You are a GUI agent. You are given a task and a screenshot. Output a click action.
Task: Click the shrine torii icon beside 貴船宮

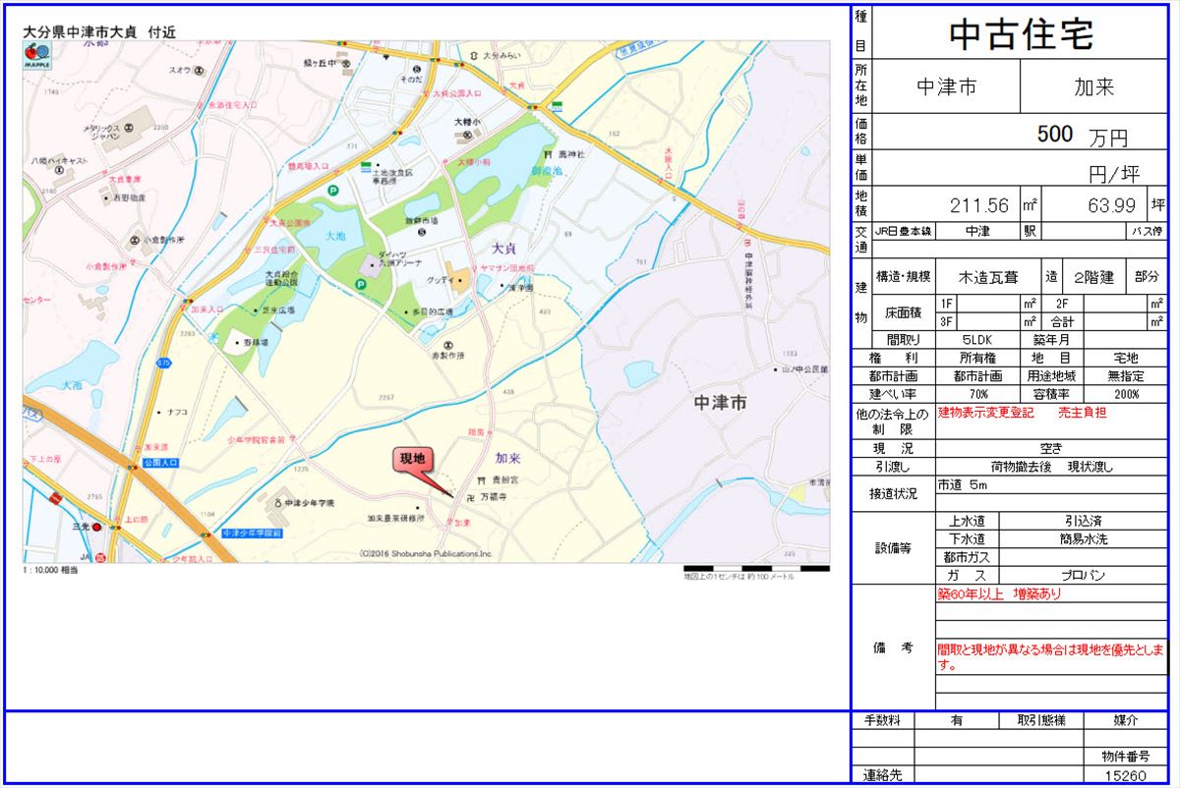(x=480, y=480)
